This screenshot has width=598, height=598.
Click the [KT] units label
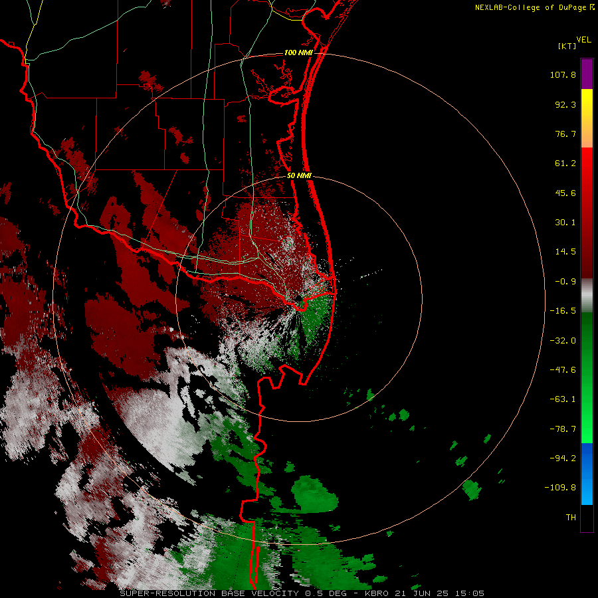pyautogui.click(x=567, y=46)
